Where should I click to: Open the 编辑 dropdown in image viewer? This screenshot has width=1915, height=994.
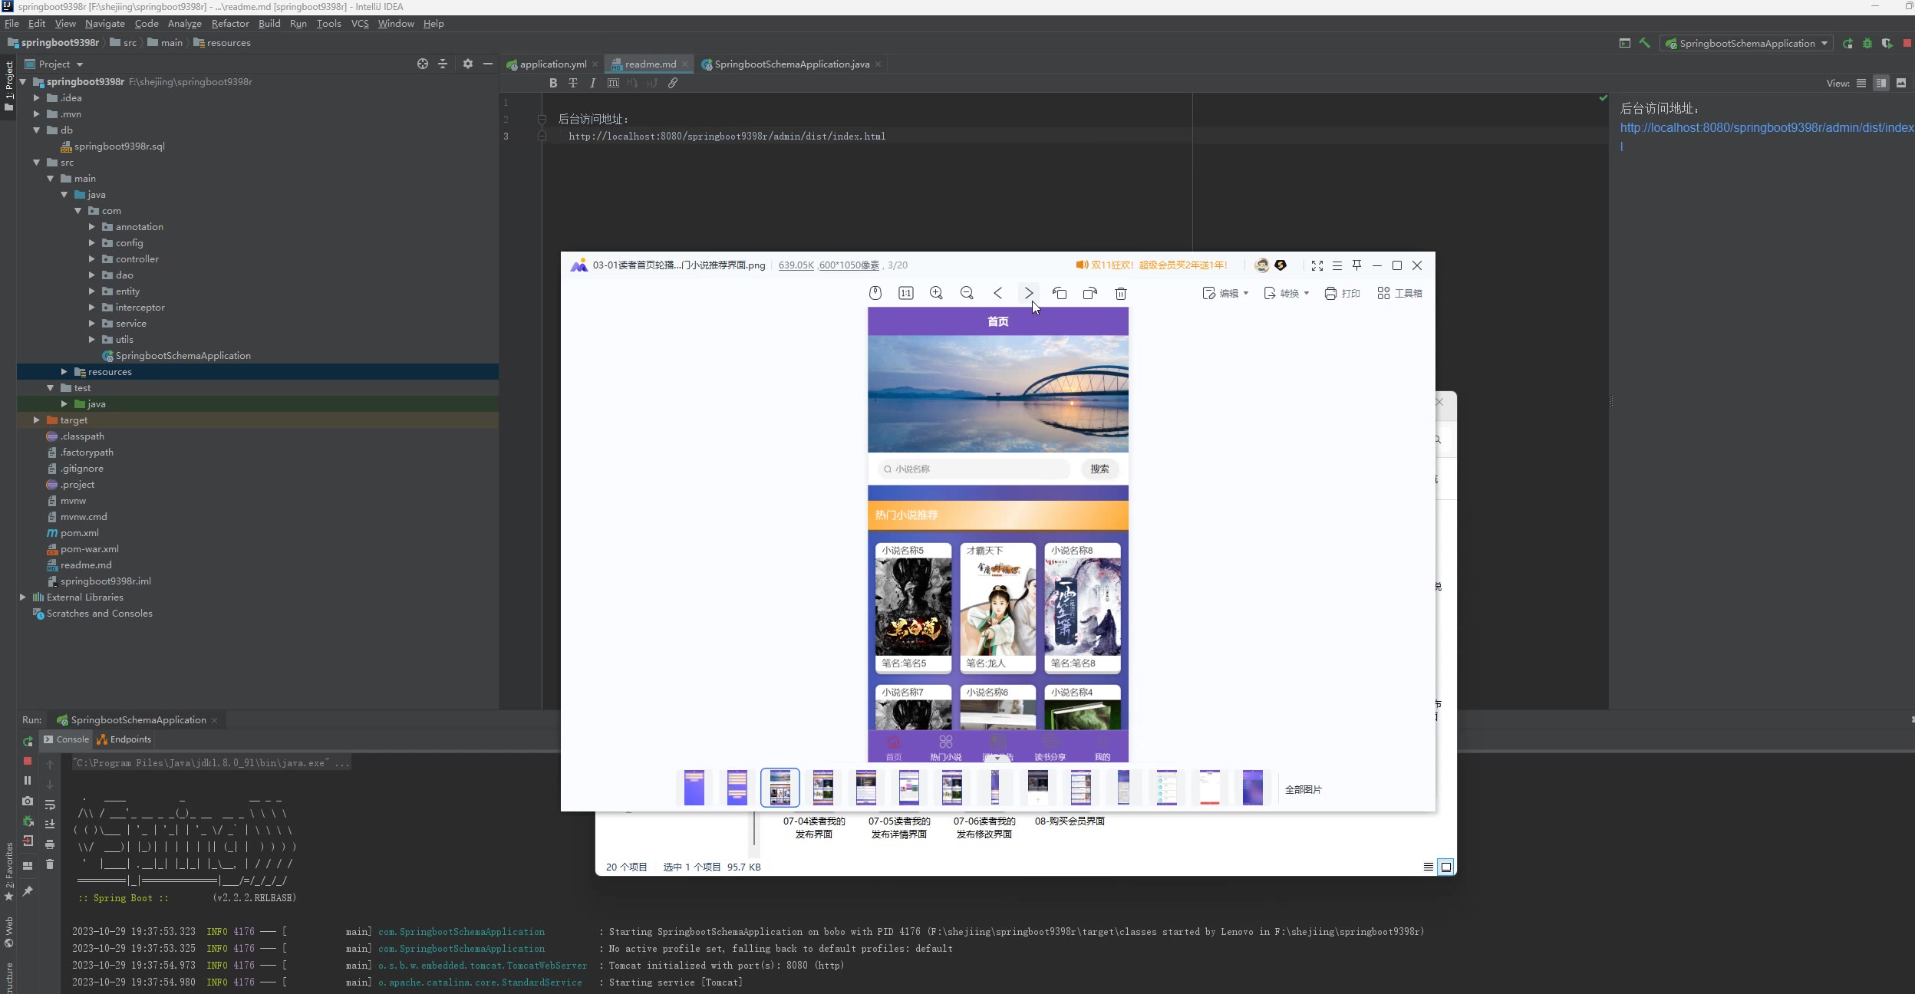pos(1225,293)
